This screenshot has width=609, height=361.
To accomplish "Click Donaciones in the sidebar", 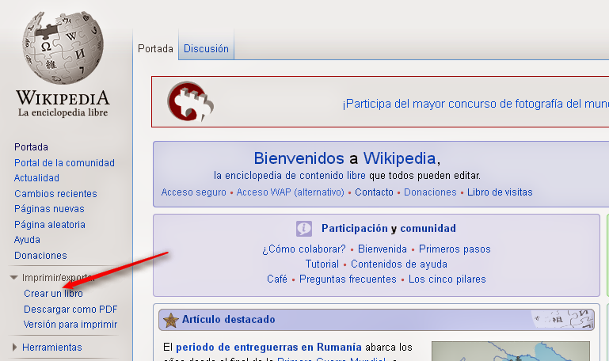I will tap(40, 256).
